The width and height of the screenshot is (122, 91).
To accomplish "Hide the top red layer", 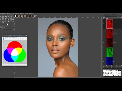I will tap(103, 24).
